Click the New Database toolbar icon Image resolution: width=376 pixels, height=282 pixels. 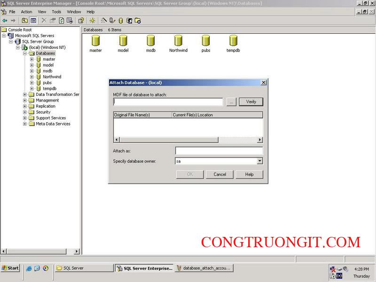click(121, 21)
